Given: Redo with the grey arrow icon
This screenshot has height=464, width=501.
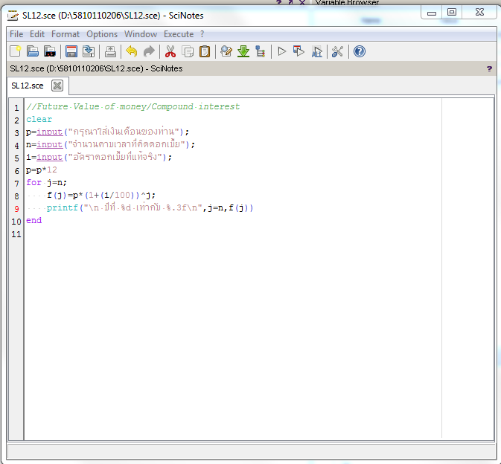Looking at the screenshot, I should pos(149,51).
